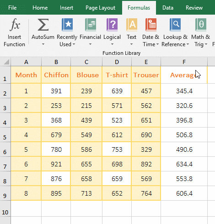Open the Lookup & Reference functions icon
Viewport: 215px width, 224px height.
point(175,25)
